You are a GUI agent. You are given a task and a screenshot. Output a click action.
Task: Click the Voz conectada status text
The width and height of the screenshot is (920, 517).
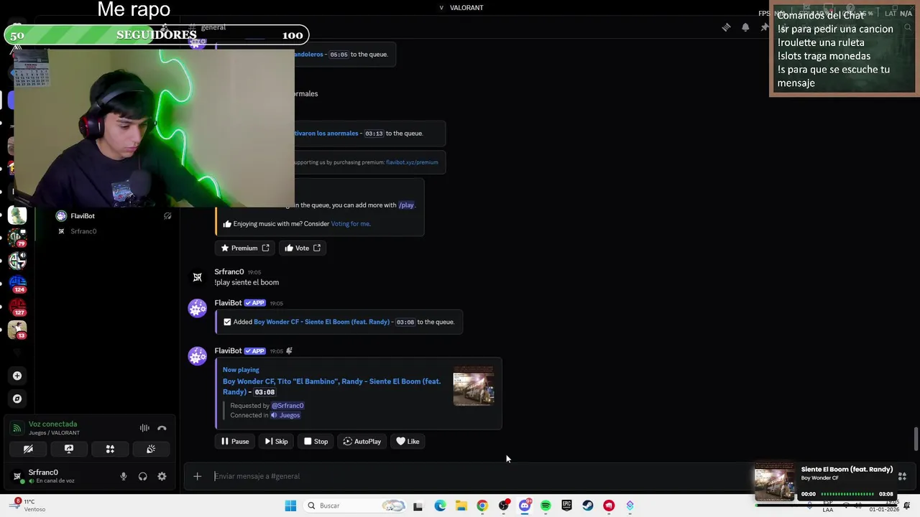click(x=52, y=424)
